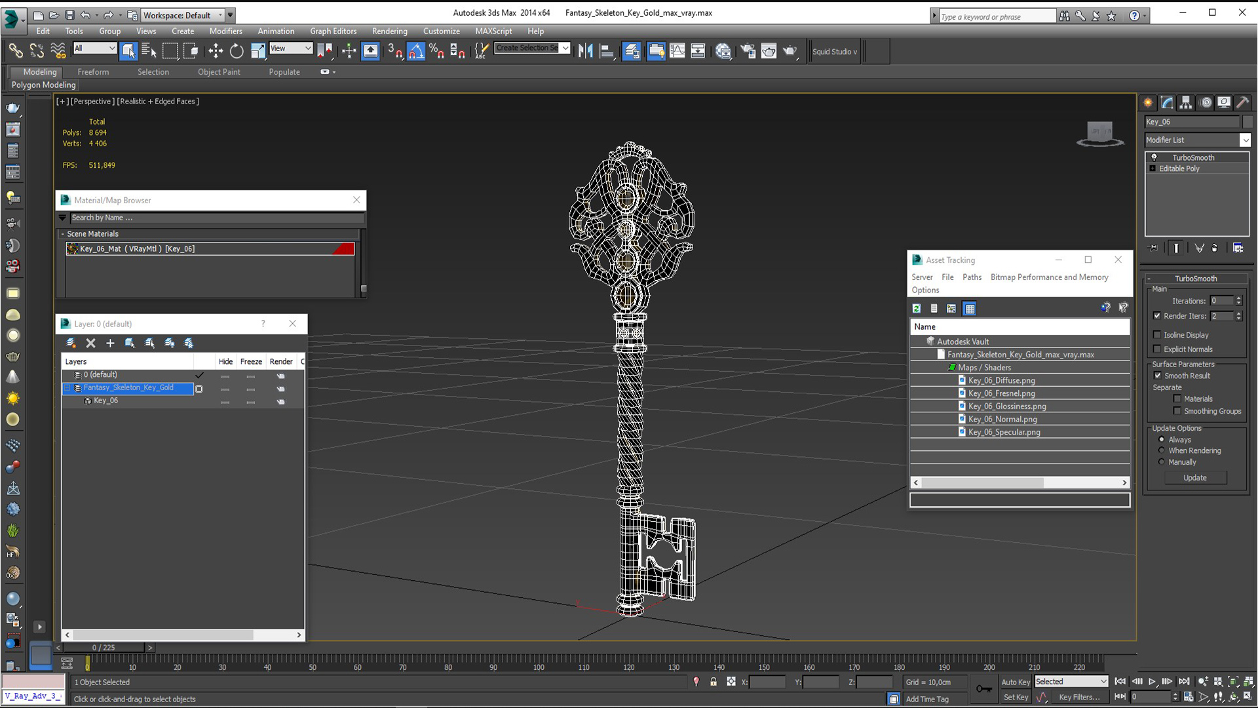
Task: Open the Create command panel tab
Action: click(1148, 102)
